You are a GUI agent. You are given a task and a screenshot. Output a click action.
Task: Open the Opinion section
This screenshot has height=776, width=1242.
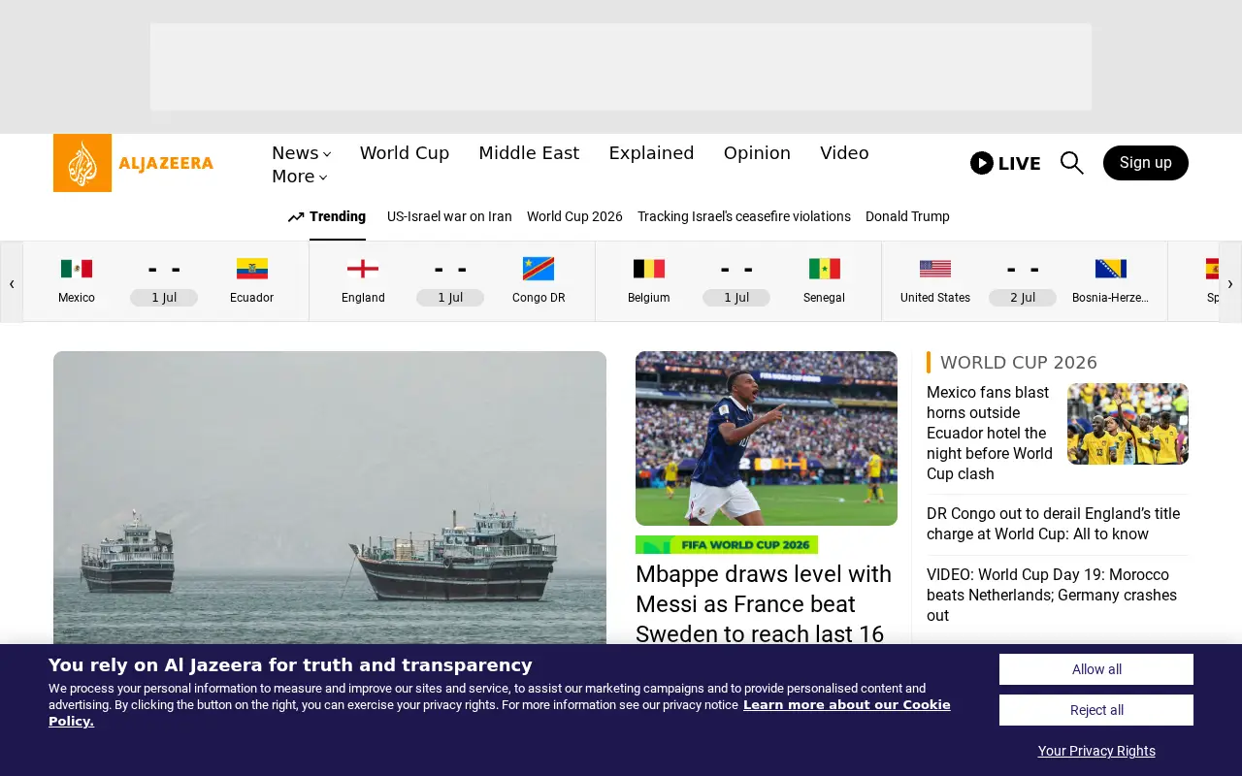757,153
